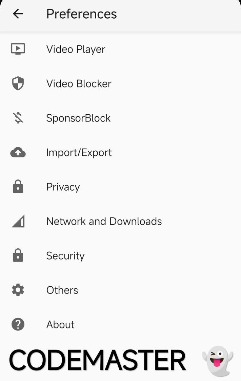Click the Video Blocker shield icon
Screen dimensions: 241x381
(x=17, y=83)
